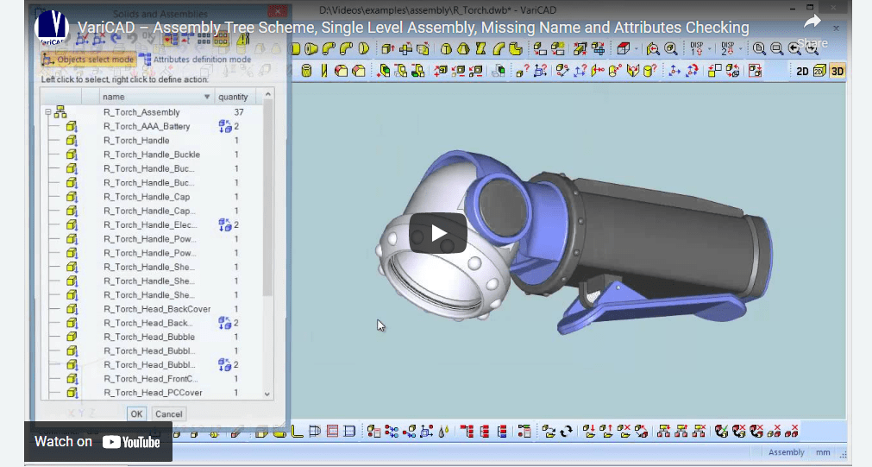Click the zoom previous magnifier with left arrow
Screen dimensions: 872x467
pyautogui.click(x=794, y=49)
